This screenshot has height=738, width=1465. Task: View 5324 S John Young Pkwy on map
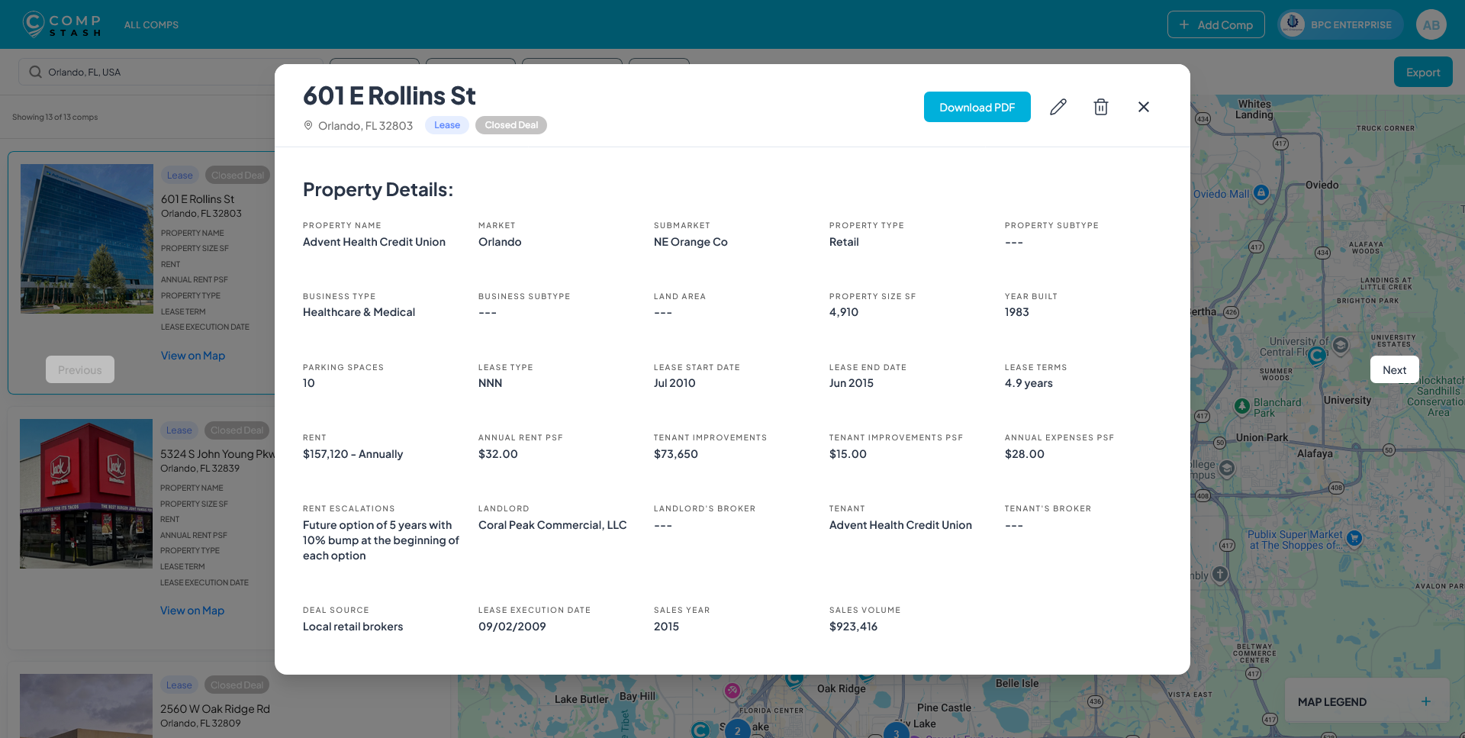(x=192, y=611)
